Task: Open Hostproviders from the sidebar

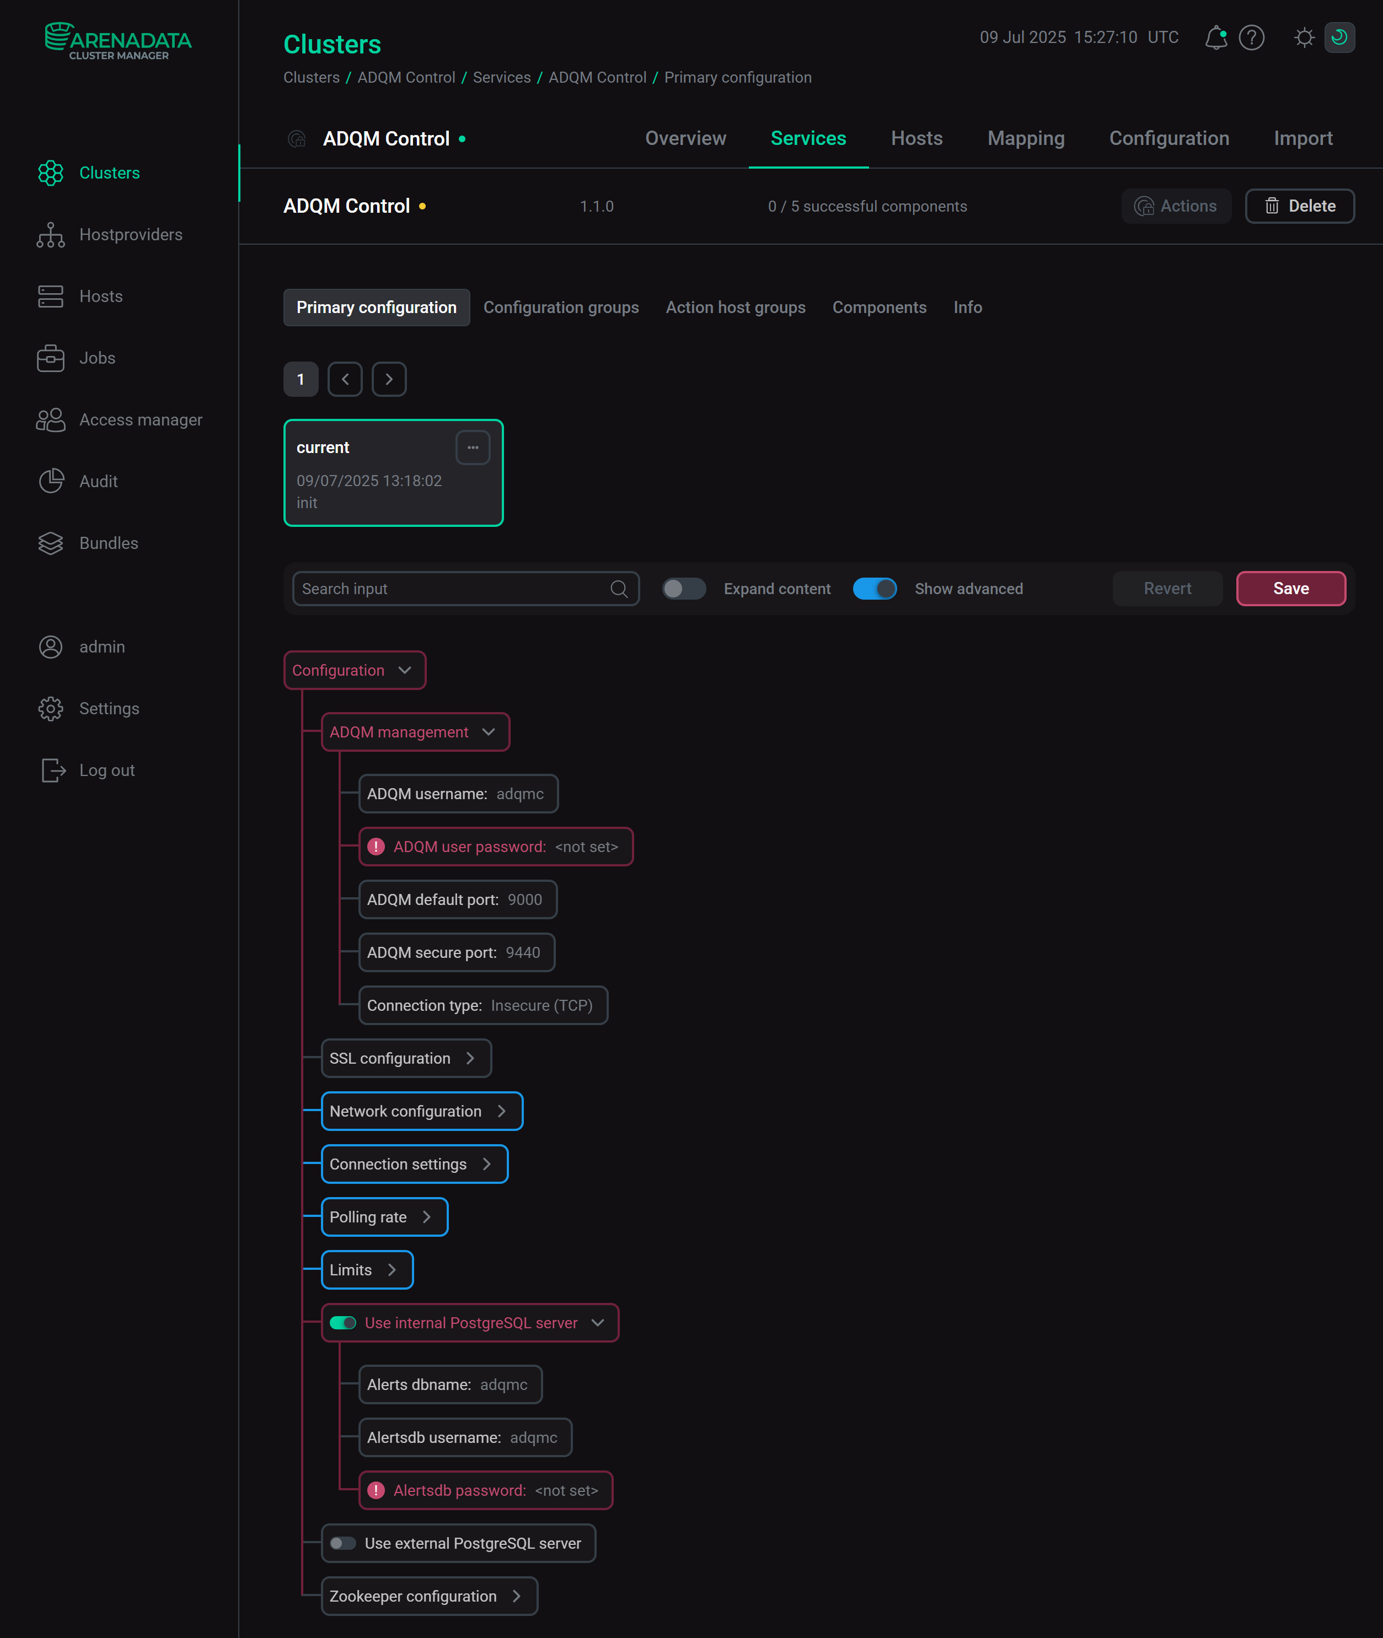Action: pos(130,234)
